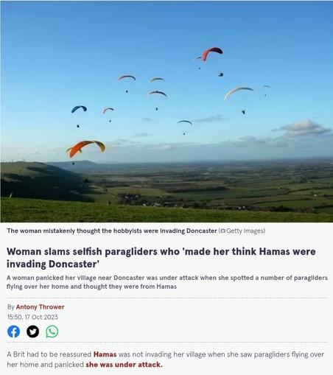This screenshot has width=333, height=375.
Task: Click the headline about selfish paragliders
Action: (x=161, y=258)
